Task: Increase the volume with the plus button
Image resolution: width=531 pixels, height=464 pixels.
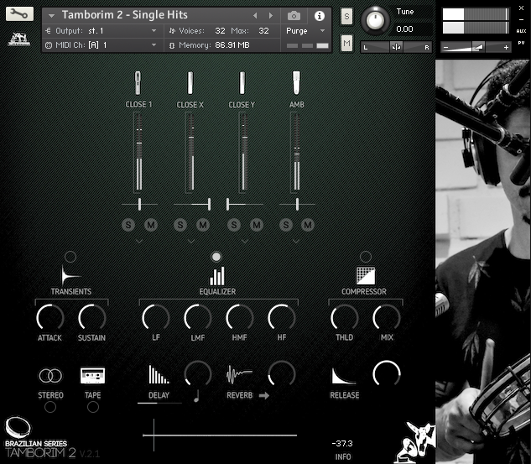Action: click(506, 48)
